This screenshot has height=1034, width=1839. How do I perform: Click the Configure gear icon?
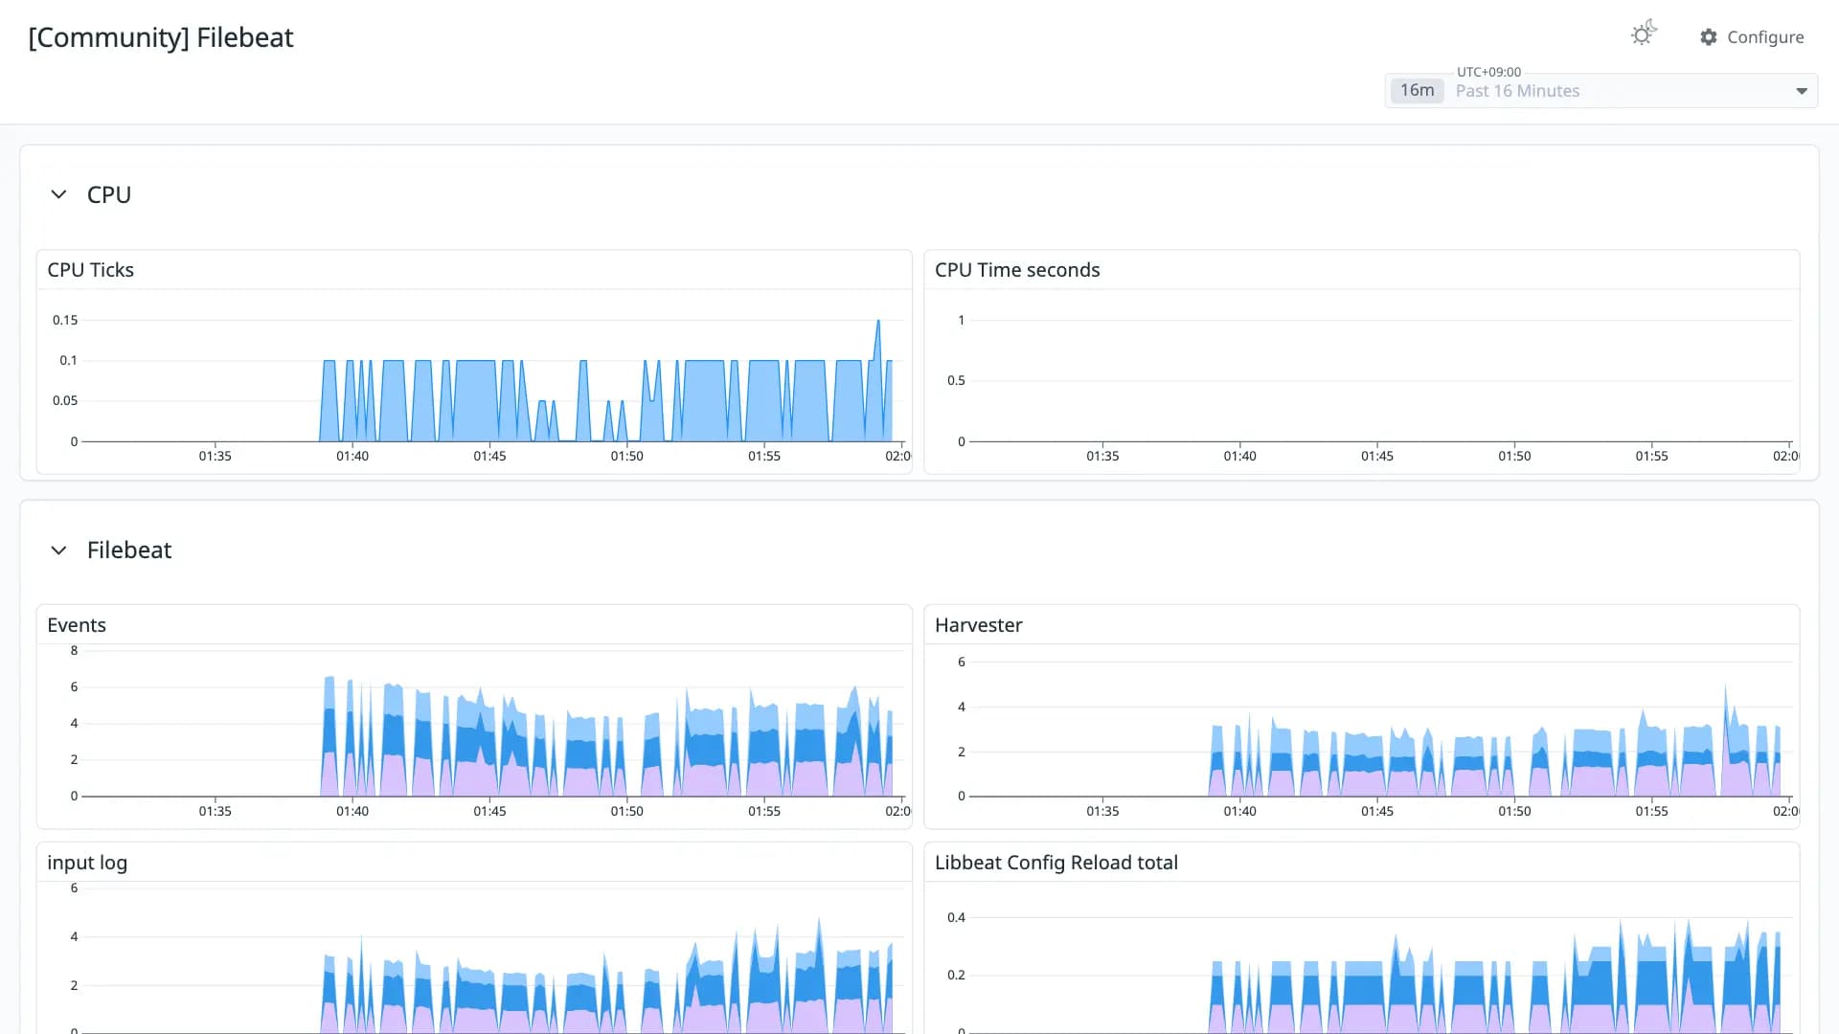point(1709,37)
